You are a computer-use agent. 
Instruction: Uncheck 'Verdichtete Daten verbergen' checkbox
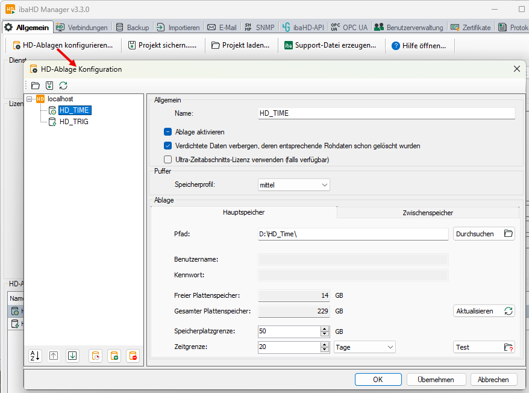coord(168,146)
